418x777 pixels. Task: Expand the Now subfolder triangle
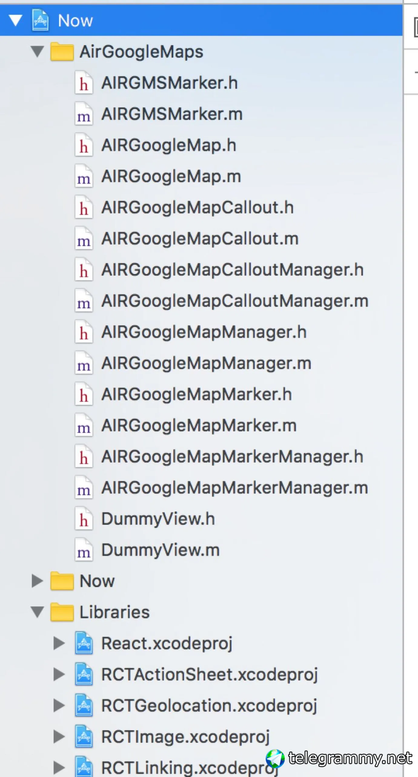click(x=37, y=581)
